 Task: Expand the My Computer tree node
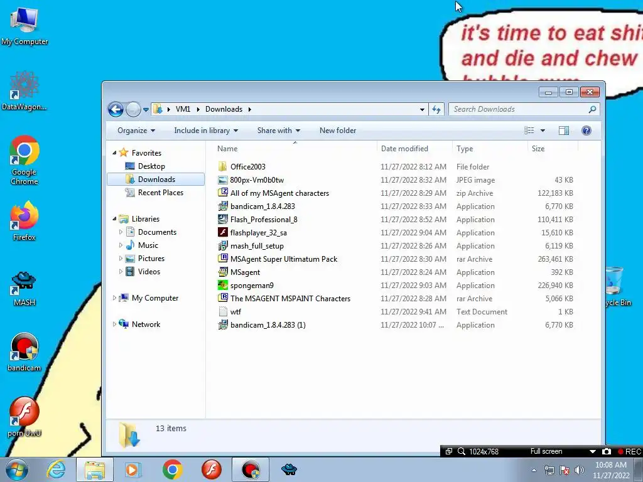114,298
